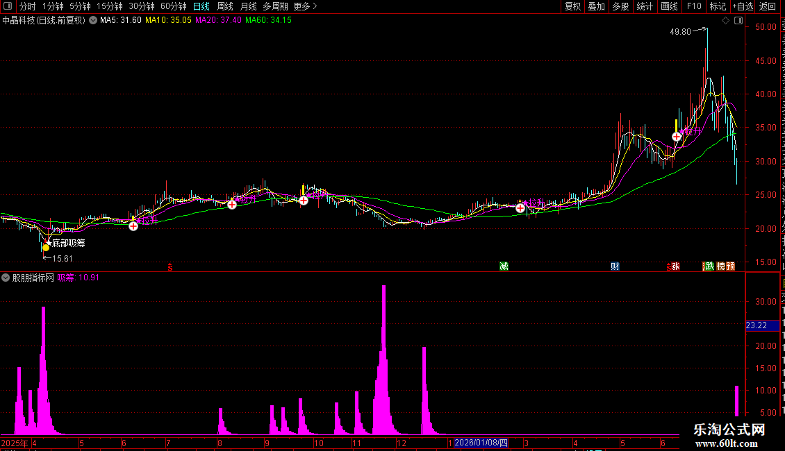Click the orange 预 forecast icon
The width and height of the screenshot is (785, 451).
coord(730,266)
